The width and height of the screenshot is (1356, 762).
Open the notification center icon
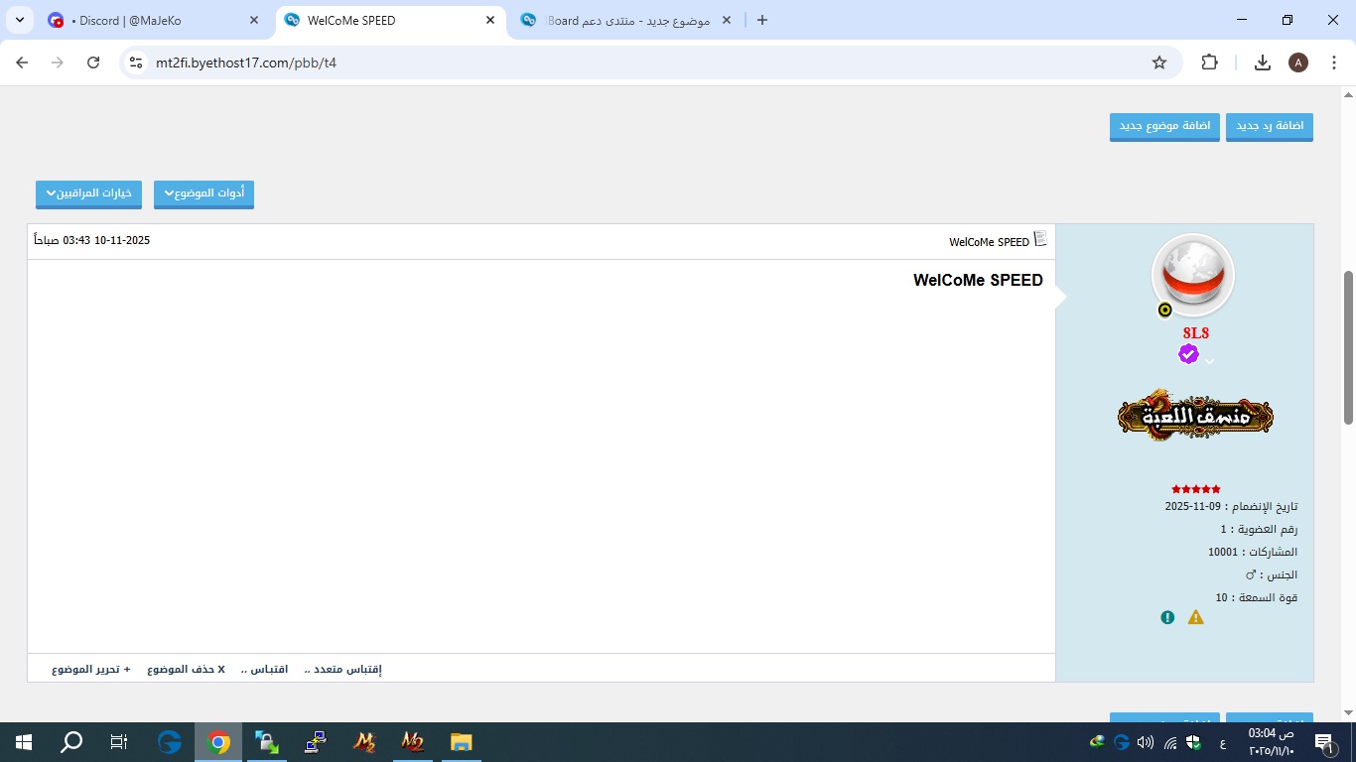1324,742
